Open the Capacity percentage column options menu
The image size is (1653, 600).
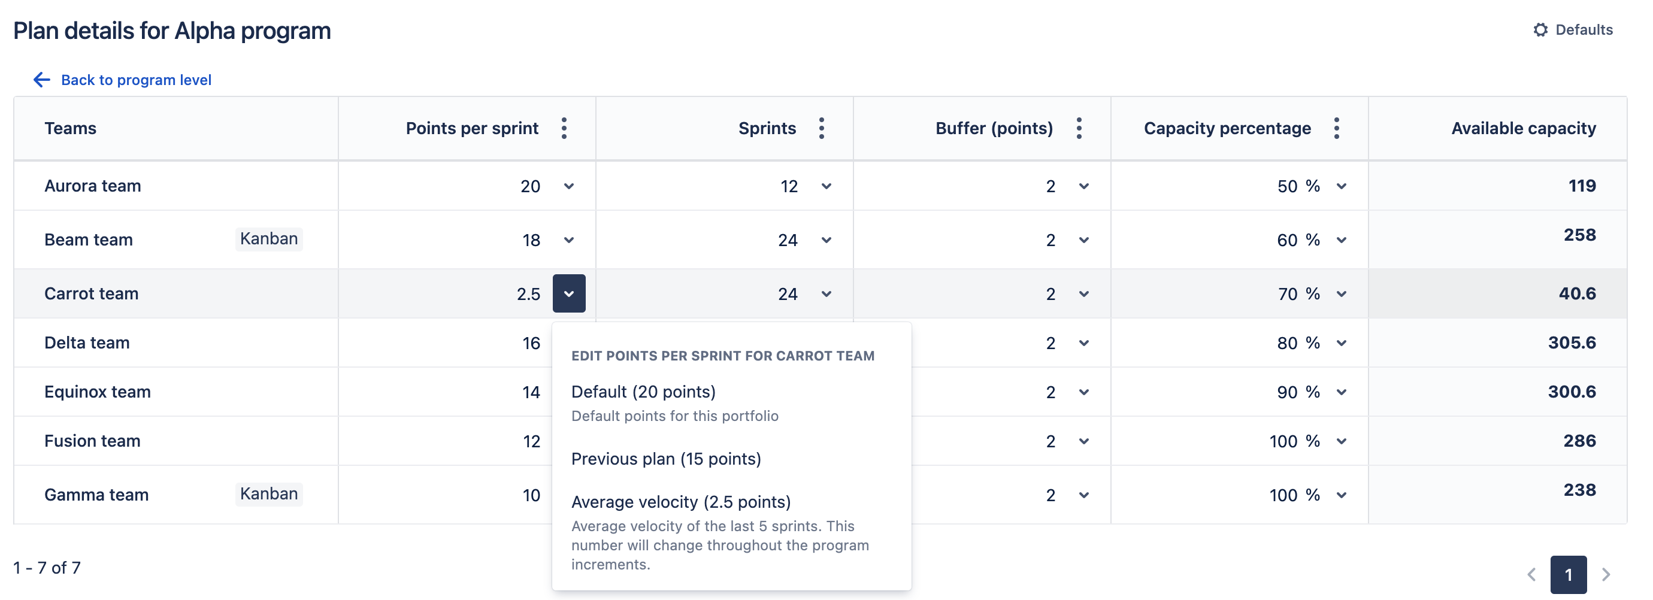point(1336,128)
